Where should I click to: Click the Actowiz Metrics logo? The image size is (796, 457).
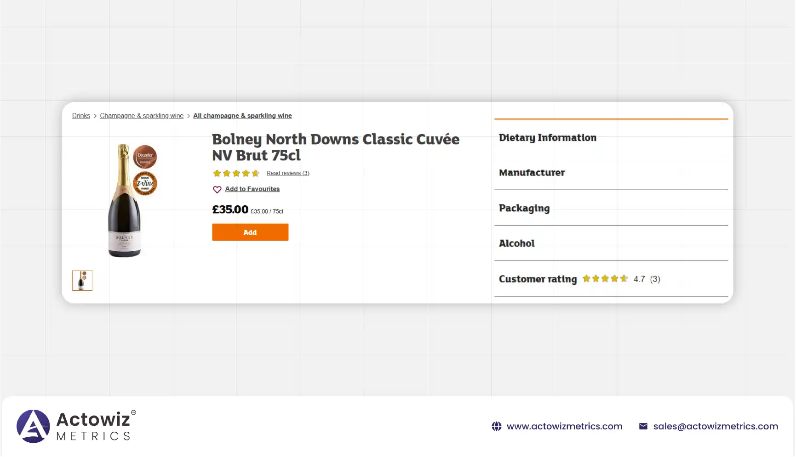76,426
